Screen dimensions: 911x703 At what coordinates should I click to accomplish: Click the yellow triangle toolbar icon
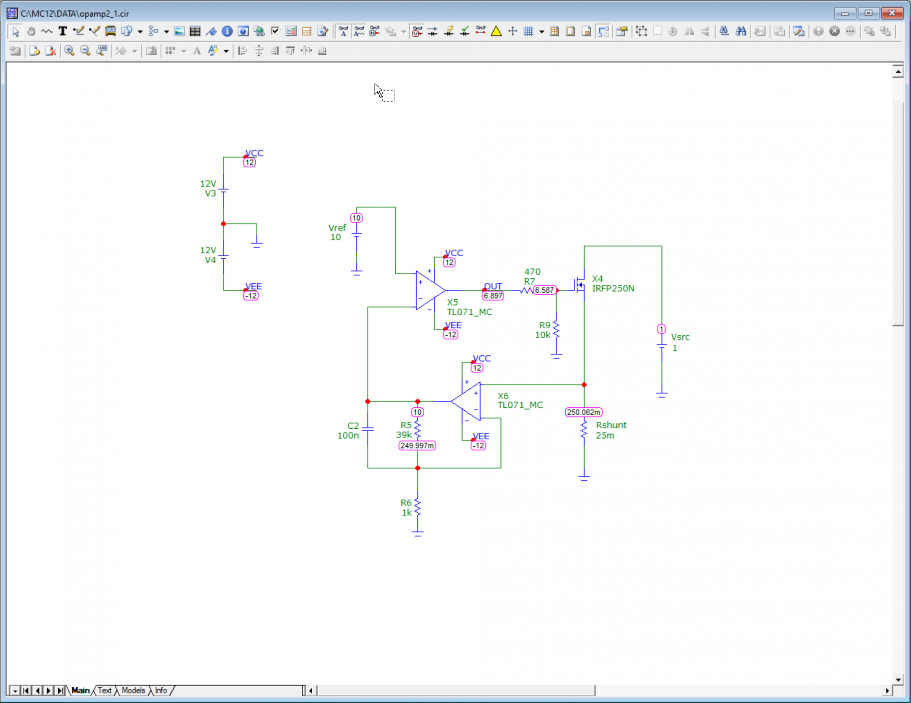[496, 31]
